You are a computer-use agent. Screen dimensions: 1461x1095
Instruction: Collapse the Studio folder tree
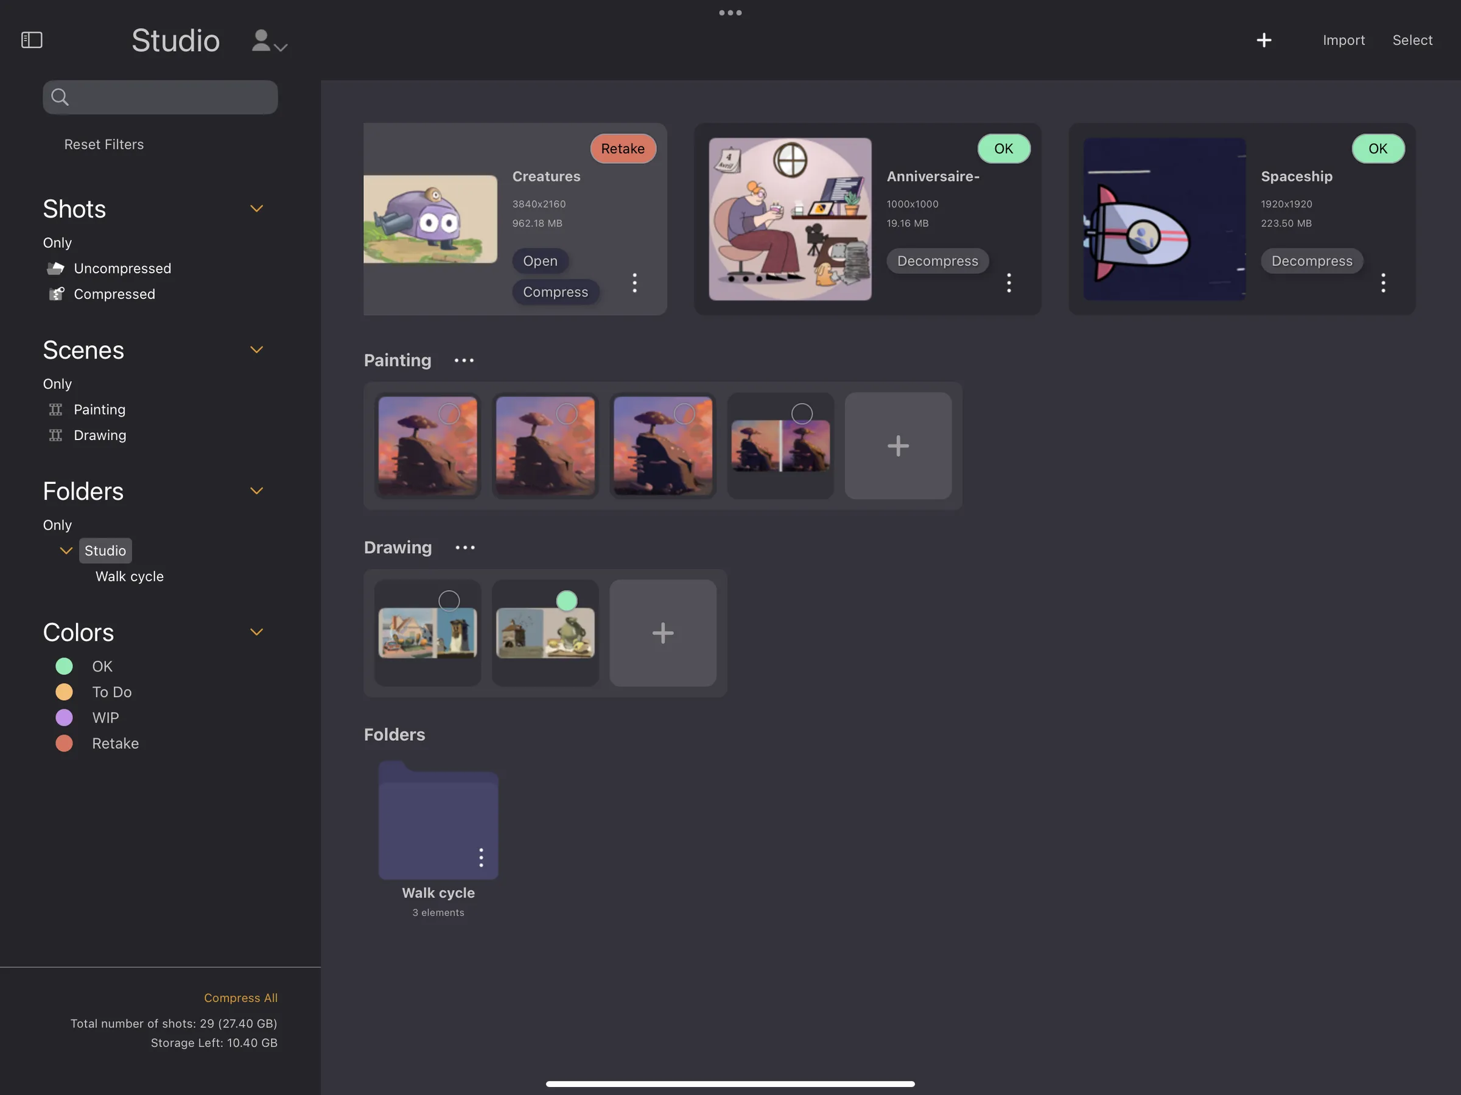click(65, 550)
